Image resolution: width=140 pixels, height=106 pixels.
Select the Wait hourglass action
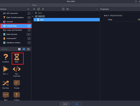[17, 58]
